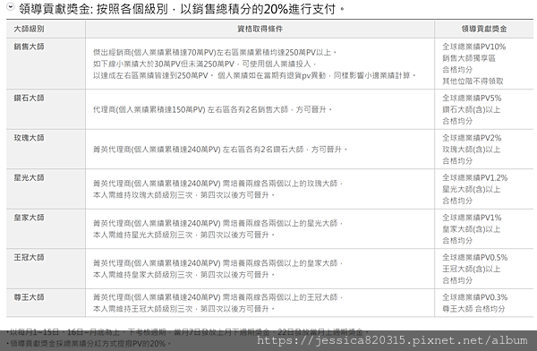This screenshot has width=537, height=351.
Task: Click the 鑽石大師(含)以上 text
Action: tap(472, 109)
